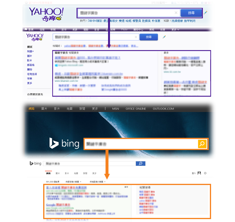Clear the Yahoo results page search box with the X
The height and width of the screenshot is (222, 235).
point(136,37)
